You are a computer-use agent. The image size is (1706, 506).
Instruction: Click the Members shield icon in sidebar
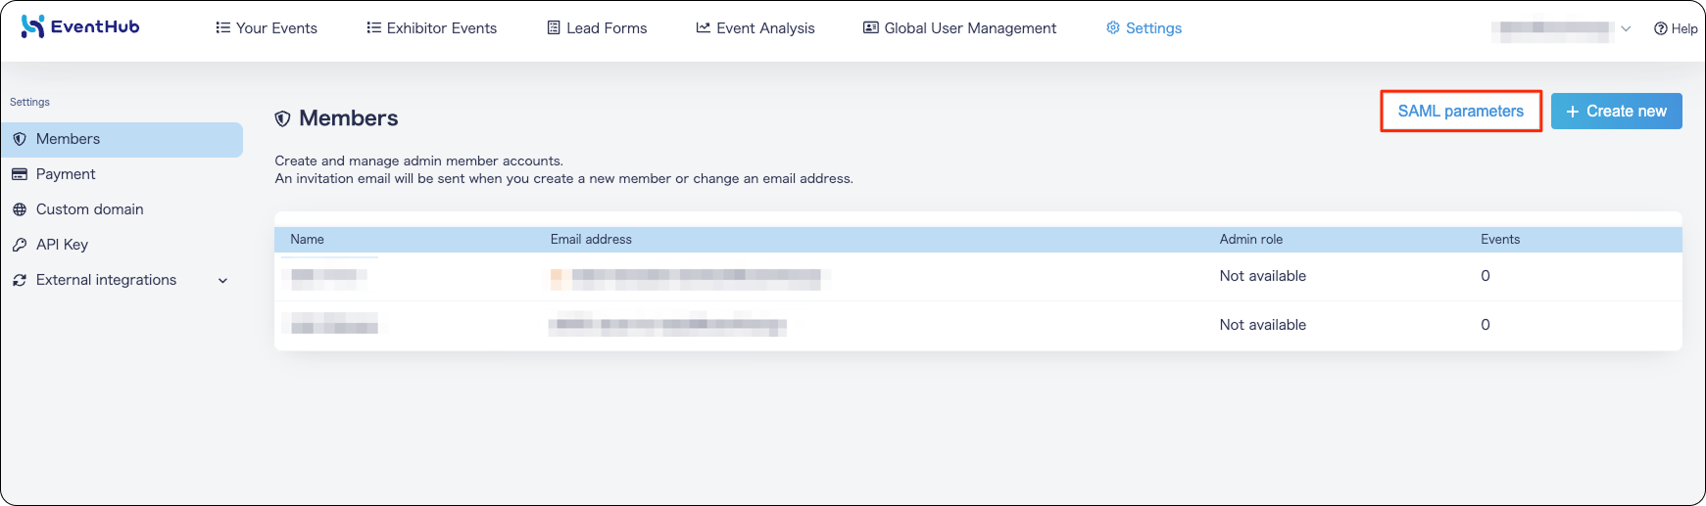[20, 139]
